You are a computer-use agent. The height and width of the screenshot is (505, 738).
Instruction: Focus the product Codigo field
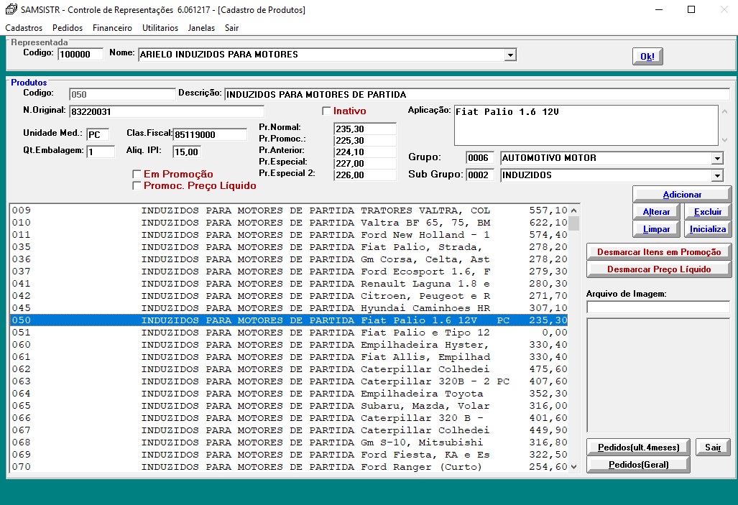122,94
